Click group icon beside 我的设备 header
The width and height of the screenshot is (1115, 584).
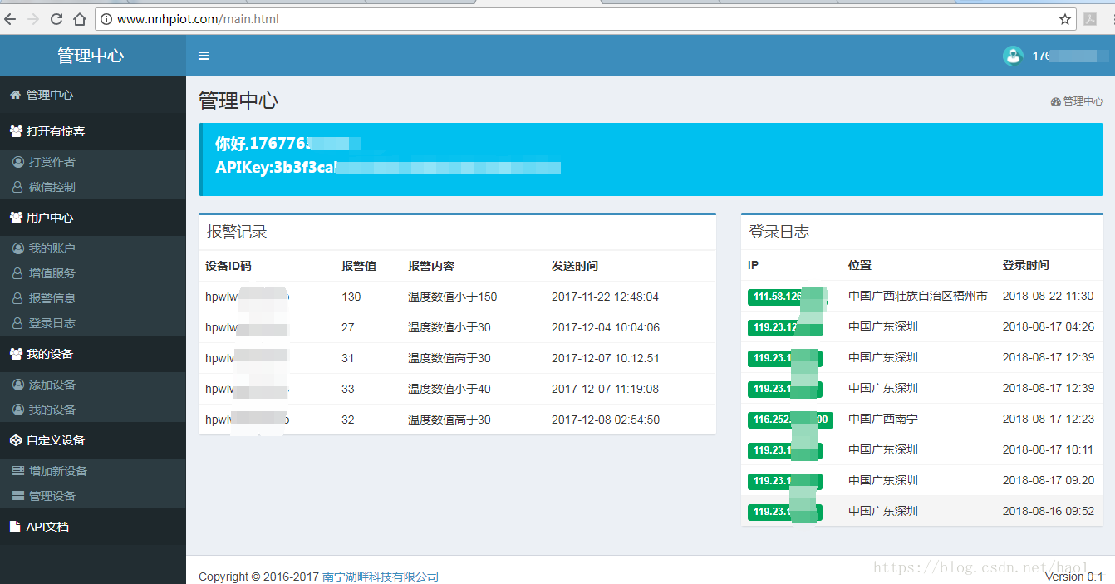(x=16, y=354)
